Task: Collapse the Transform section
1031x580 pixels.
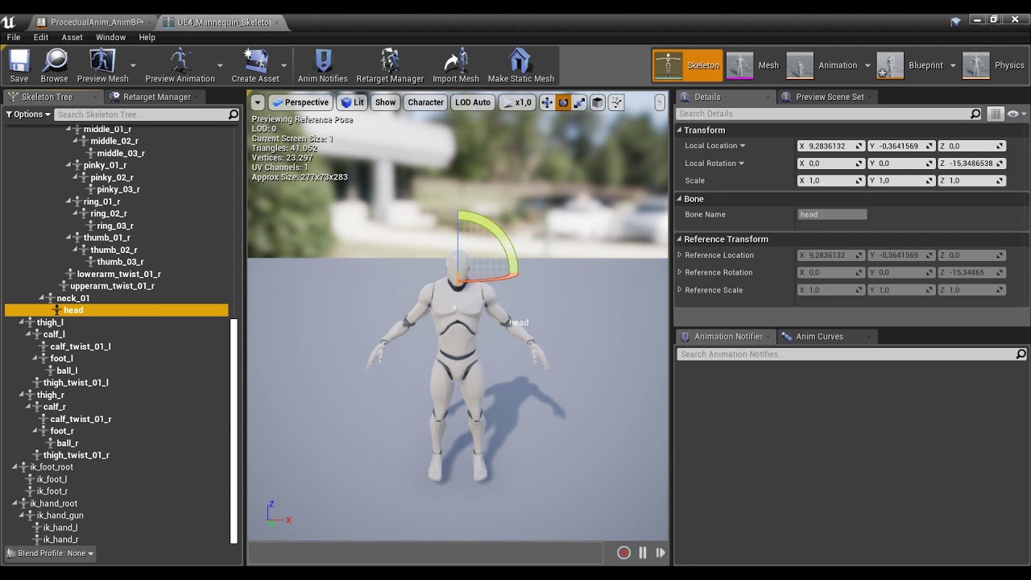Action: [679, 130]
